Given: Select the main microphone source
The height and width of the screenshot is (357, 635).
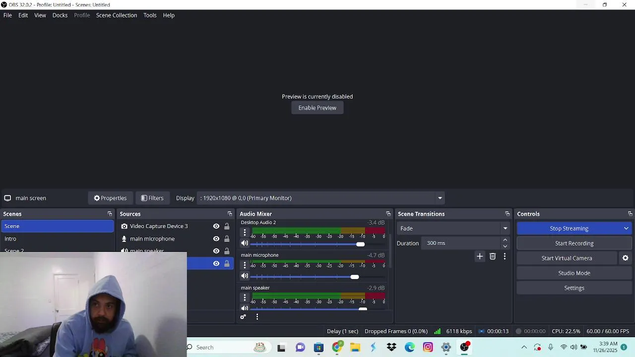Looking at the screenshot, I should tap(152, 238).
